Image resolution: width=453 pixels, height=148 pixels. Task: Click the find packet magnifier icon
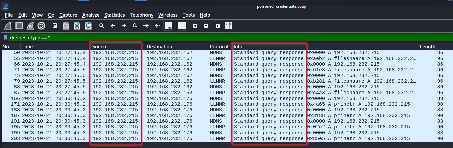pos(101,26)
